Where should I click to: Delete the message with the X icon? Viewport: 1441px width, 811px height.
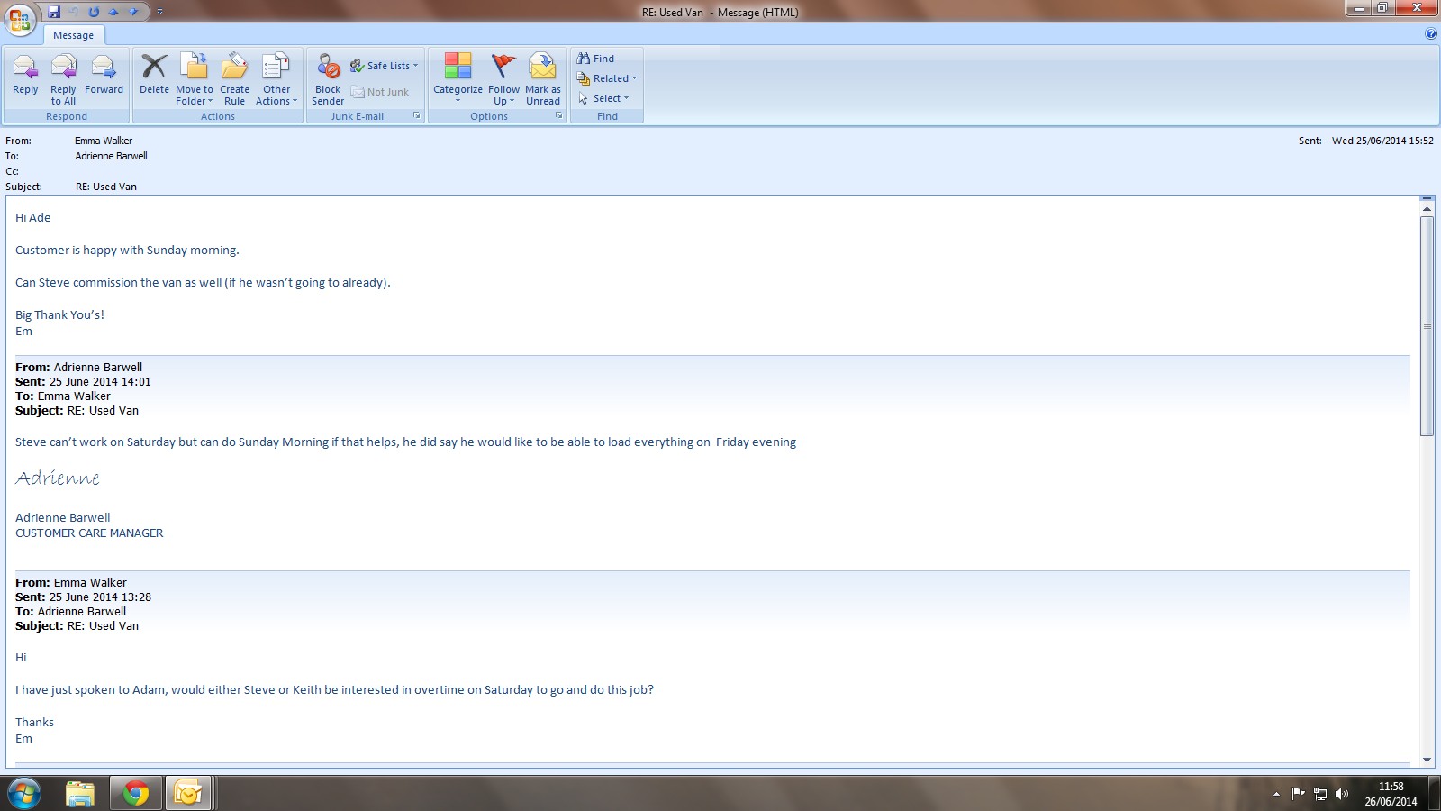click(154, 76)
